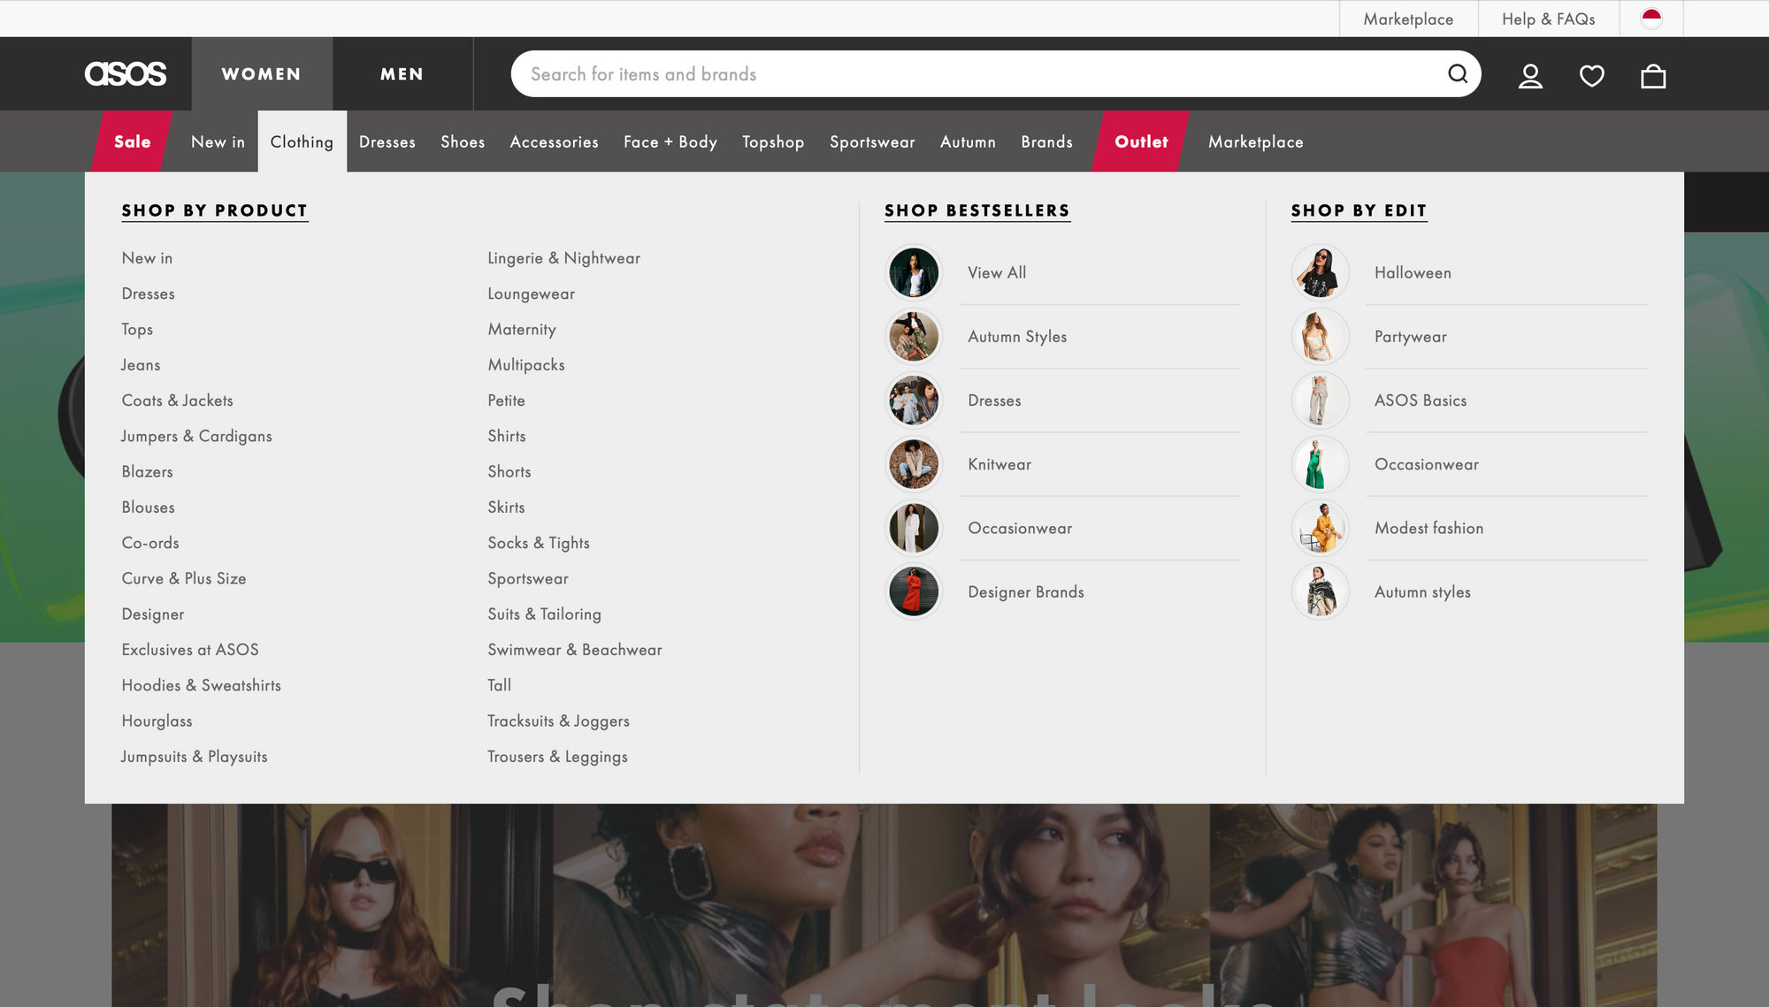Open saved items heart icon
Screen dimensions: 1769x1007
pyautogui.click(x=1591, y=76)
